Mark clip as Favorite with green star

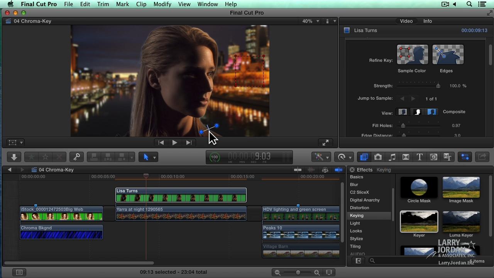(x=31, y=157)
